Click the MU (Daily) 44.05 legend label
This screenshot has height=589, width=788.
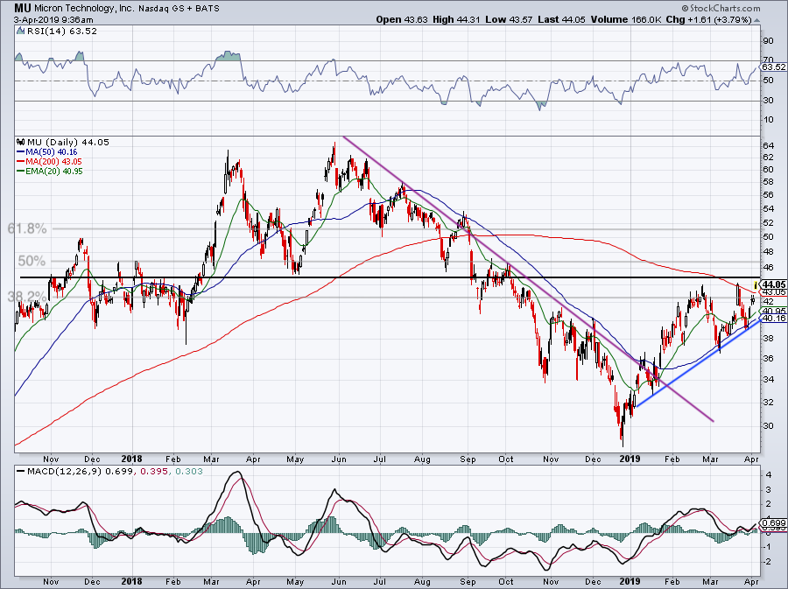[67, 142]
